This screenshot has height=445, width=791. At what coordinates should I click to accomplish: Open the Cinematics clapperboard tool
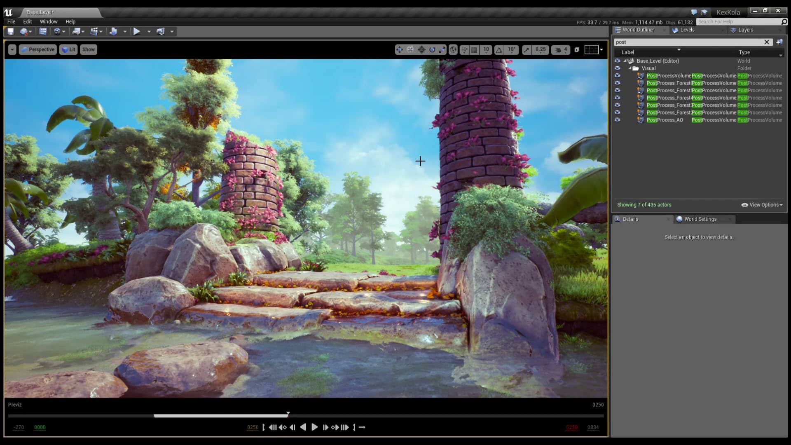click(94, 31)
